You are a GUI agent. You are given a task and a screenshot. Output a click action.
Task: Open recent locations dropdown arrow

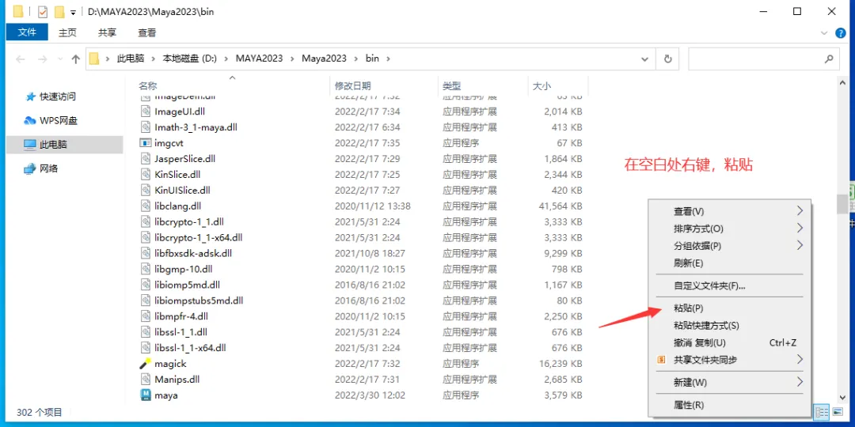(60, 59)
